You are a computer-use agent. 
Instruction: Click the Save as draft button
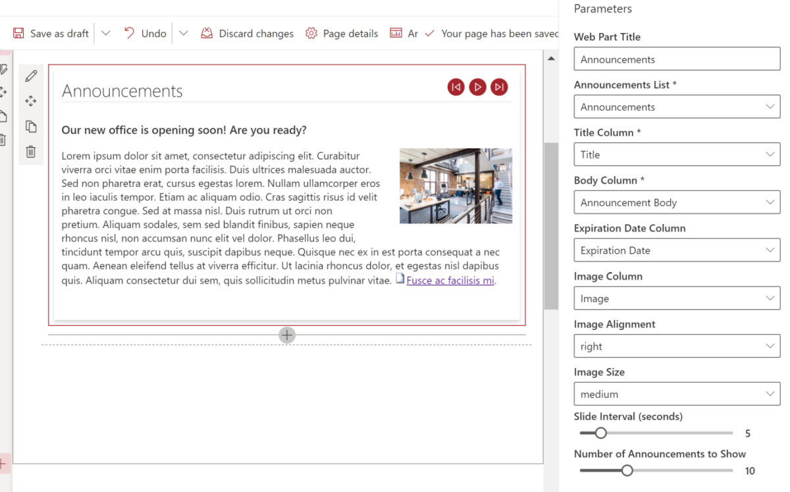point(50,33)
